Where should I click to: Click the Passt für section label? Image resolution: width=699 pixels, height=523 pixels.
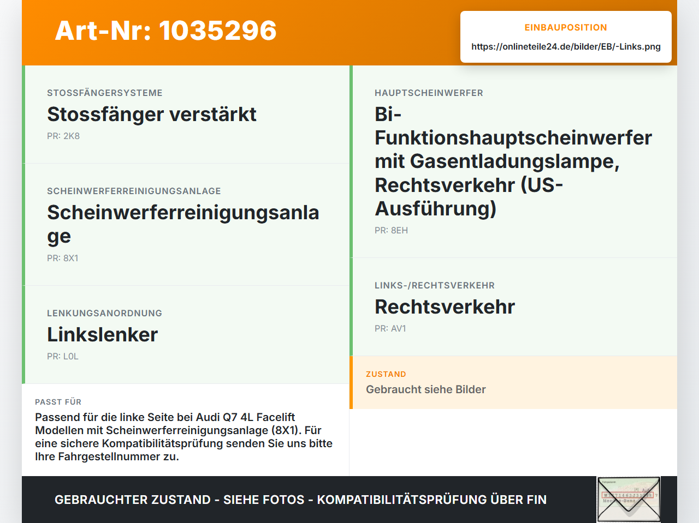tap(58, 402)
